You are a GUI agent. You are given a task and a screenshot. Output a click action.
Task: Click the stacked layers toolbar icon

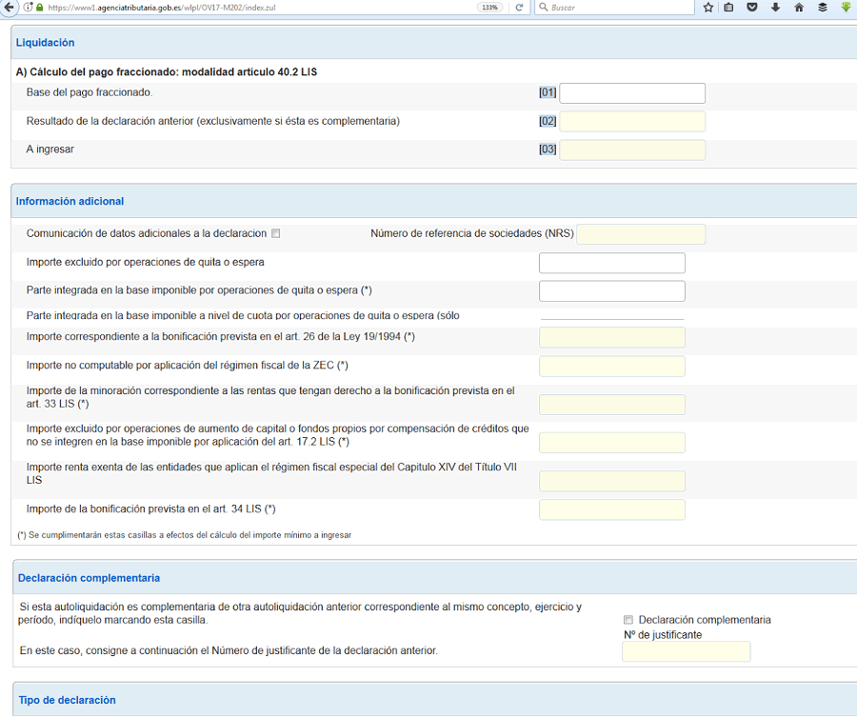point(823,7)
